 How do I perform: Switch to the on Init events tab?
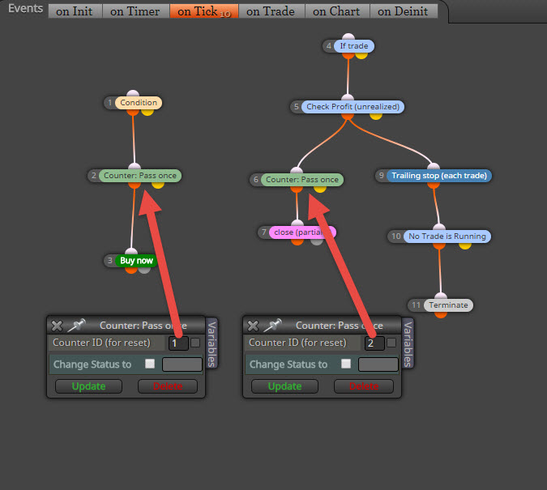point(75,11)
